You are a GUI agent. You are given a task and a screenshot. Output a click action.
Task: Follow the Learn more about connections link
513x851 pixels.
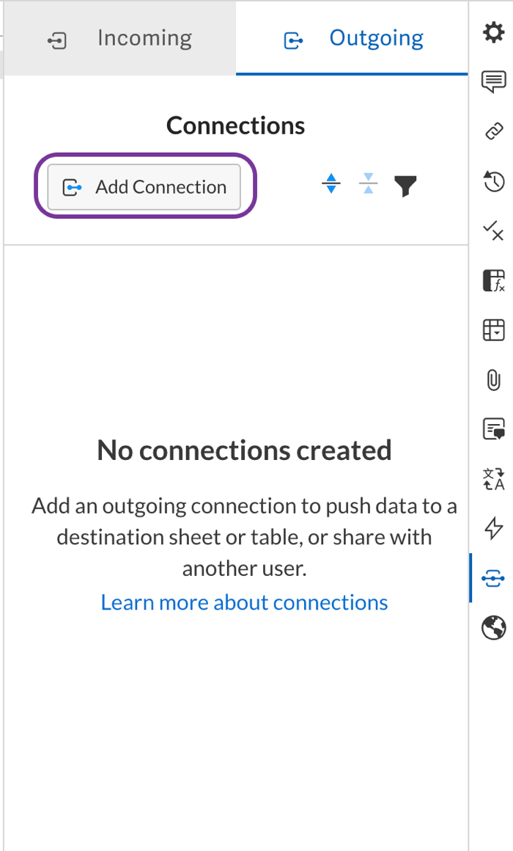coord(244,602)
